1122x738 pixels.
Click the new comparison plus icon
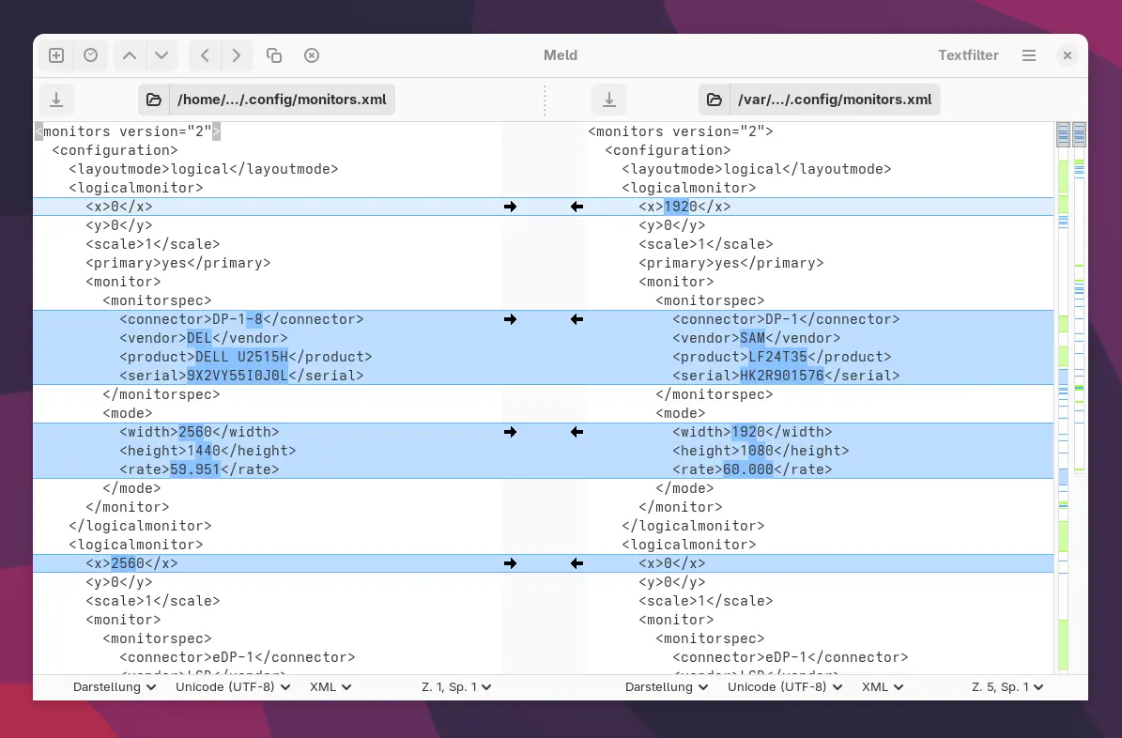point(56,55)
